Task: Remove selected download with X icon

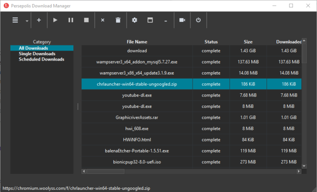Action: (102, 20)
